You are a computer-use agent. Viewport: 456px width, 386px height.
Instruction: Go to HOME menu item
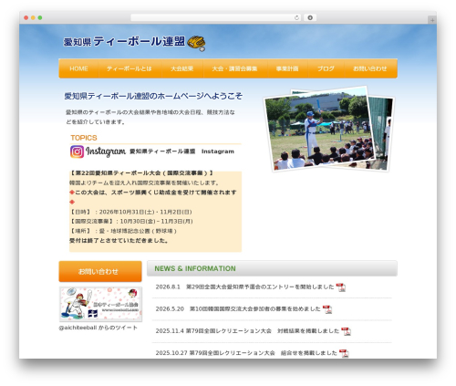(x=78, y=68)
